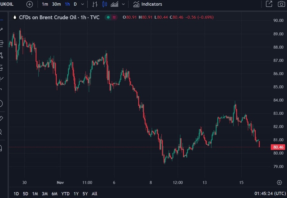The height and width of the screenshot is (198, 287).
Task: Take a chart snapshot with camera icon
Action: coord(281,4)
